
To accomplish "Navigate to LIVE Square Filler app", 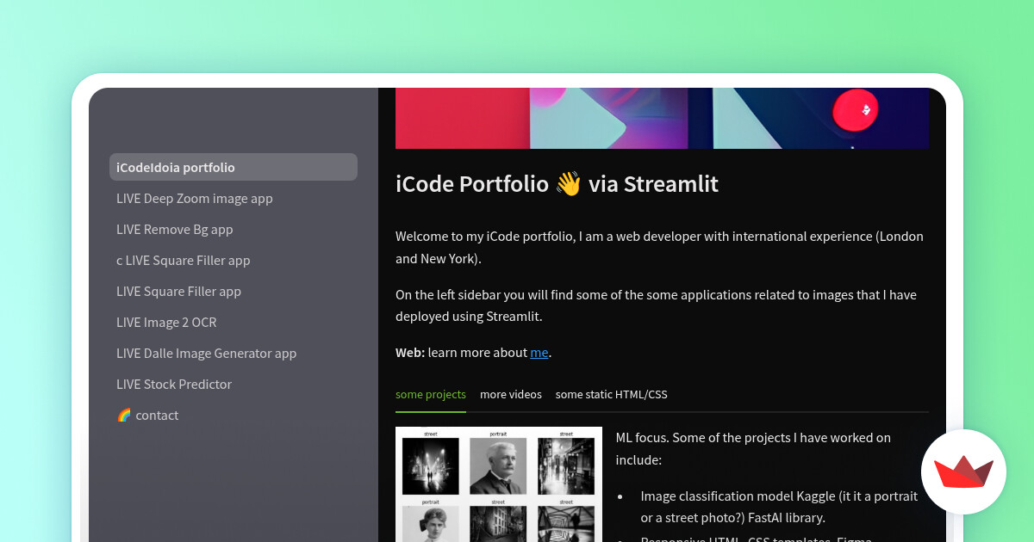I will pyautogui.click(x=179, y=292).
